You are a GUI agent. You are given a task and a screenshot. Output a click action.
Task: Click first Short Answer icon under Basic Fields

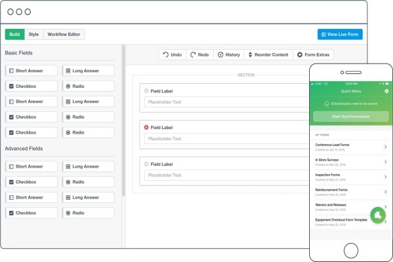click(x=11, y=71)
